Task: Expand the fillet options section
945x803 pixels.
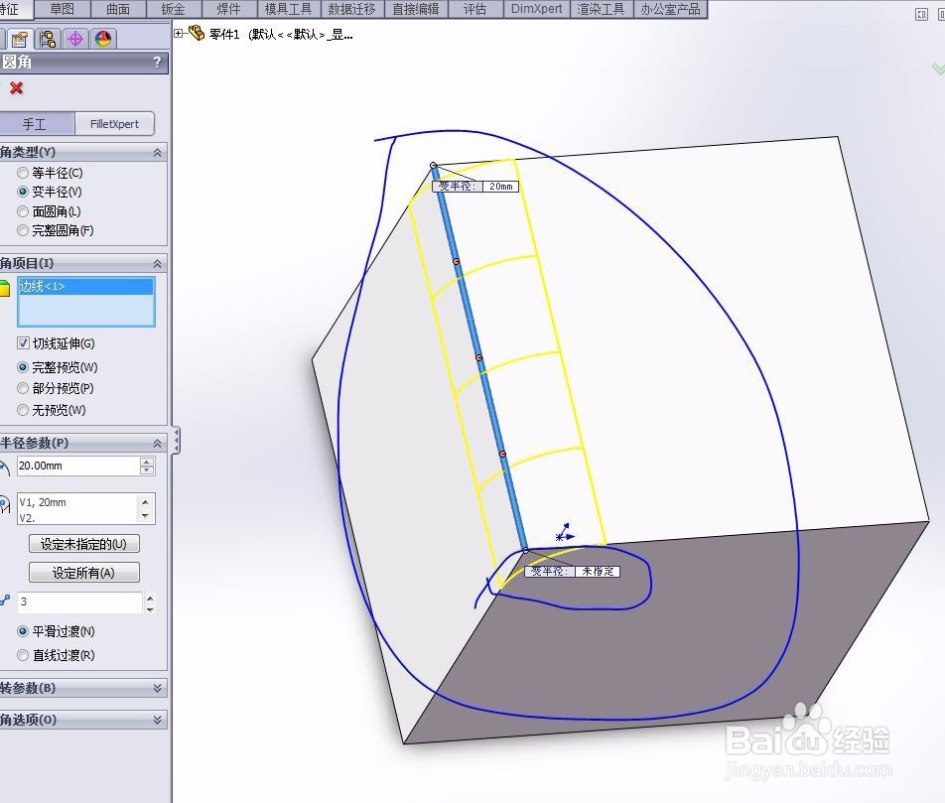Action: point(157,720)
